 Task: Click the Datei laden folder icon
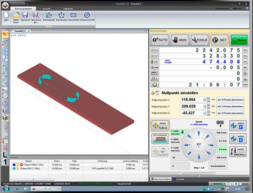click(16, 17)
